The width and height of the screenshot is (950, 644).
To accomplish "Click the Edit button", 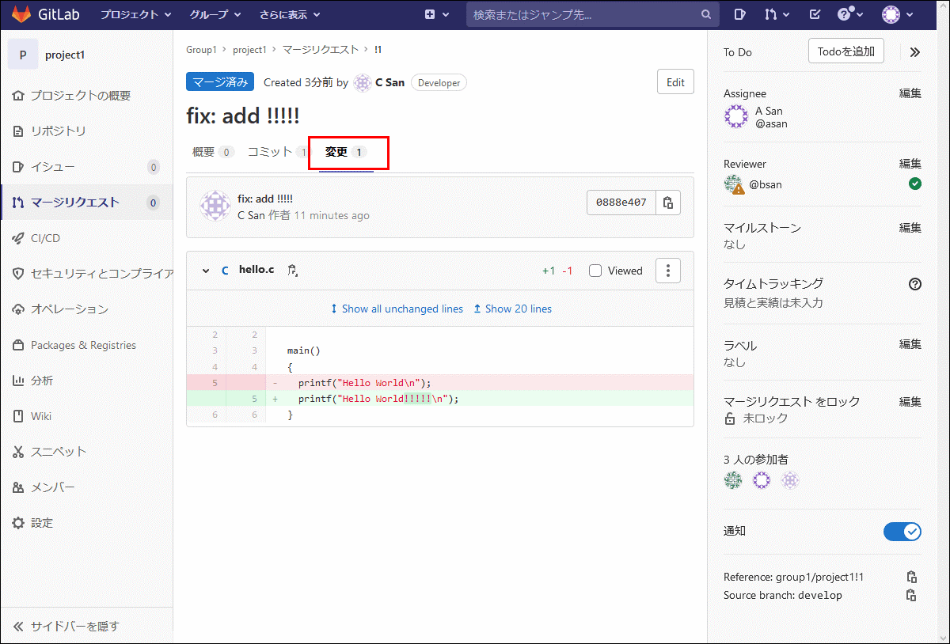I will pyautogui.click(x=675, y=82).
